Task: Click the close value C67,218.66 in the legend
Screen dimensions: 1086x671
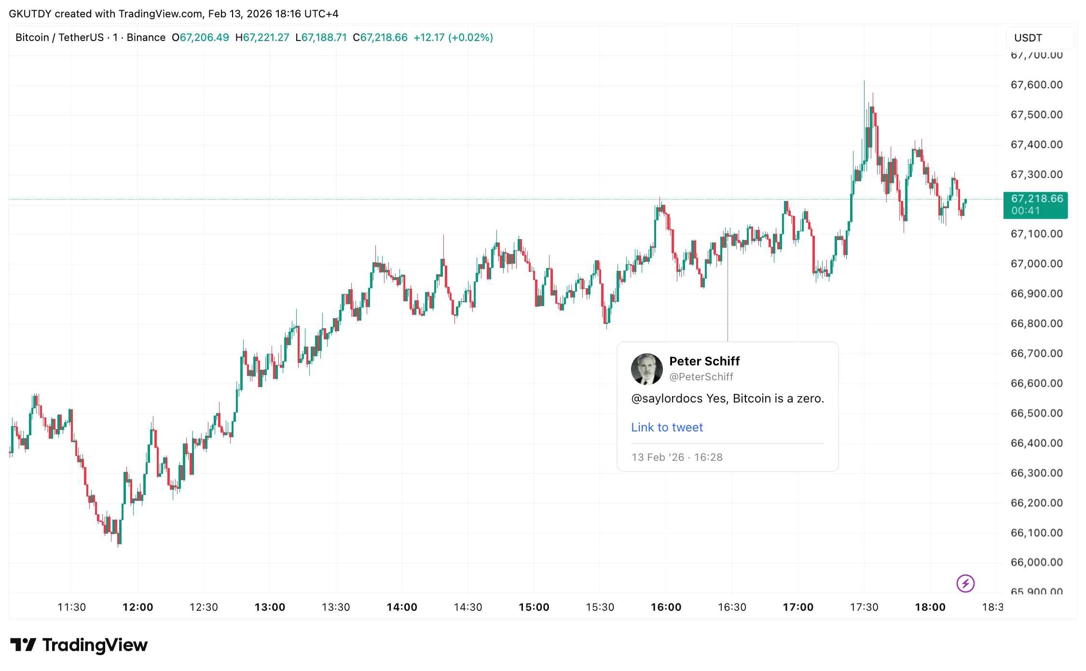Action: tap(380, 38)
